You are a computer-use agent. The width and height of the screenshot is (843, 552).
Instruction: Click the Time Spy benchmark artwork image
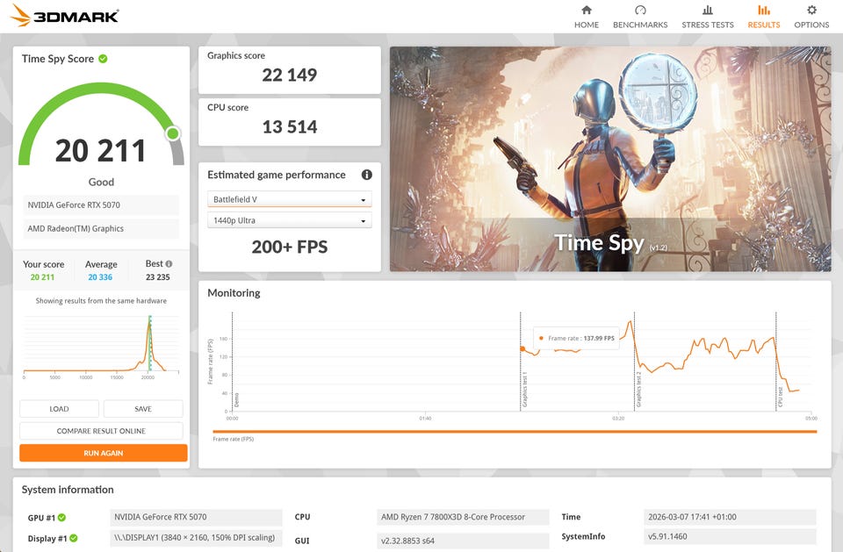(610, 159)
